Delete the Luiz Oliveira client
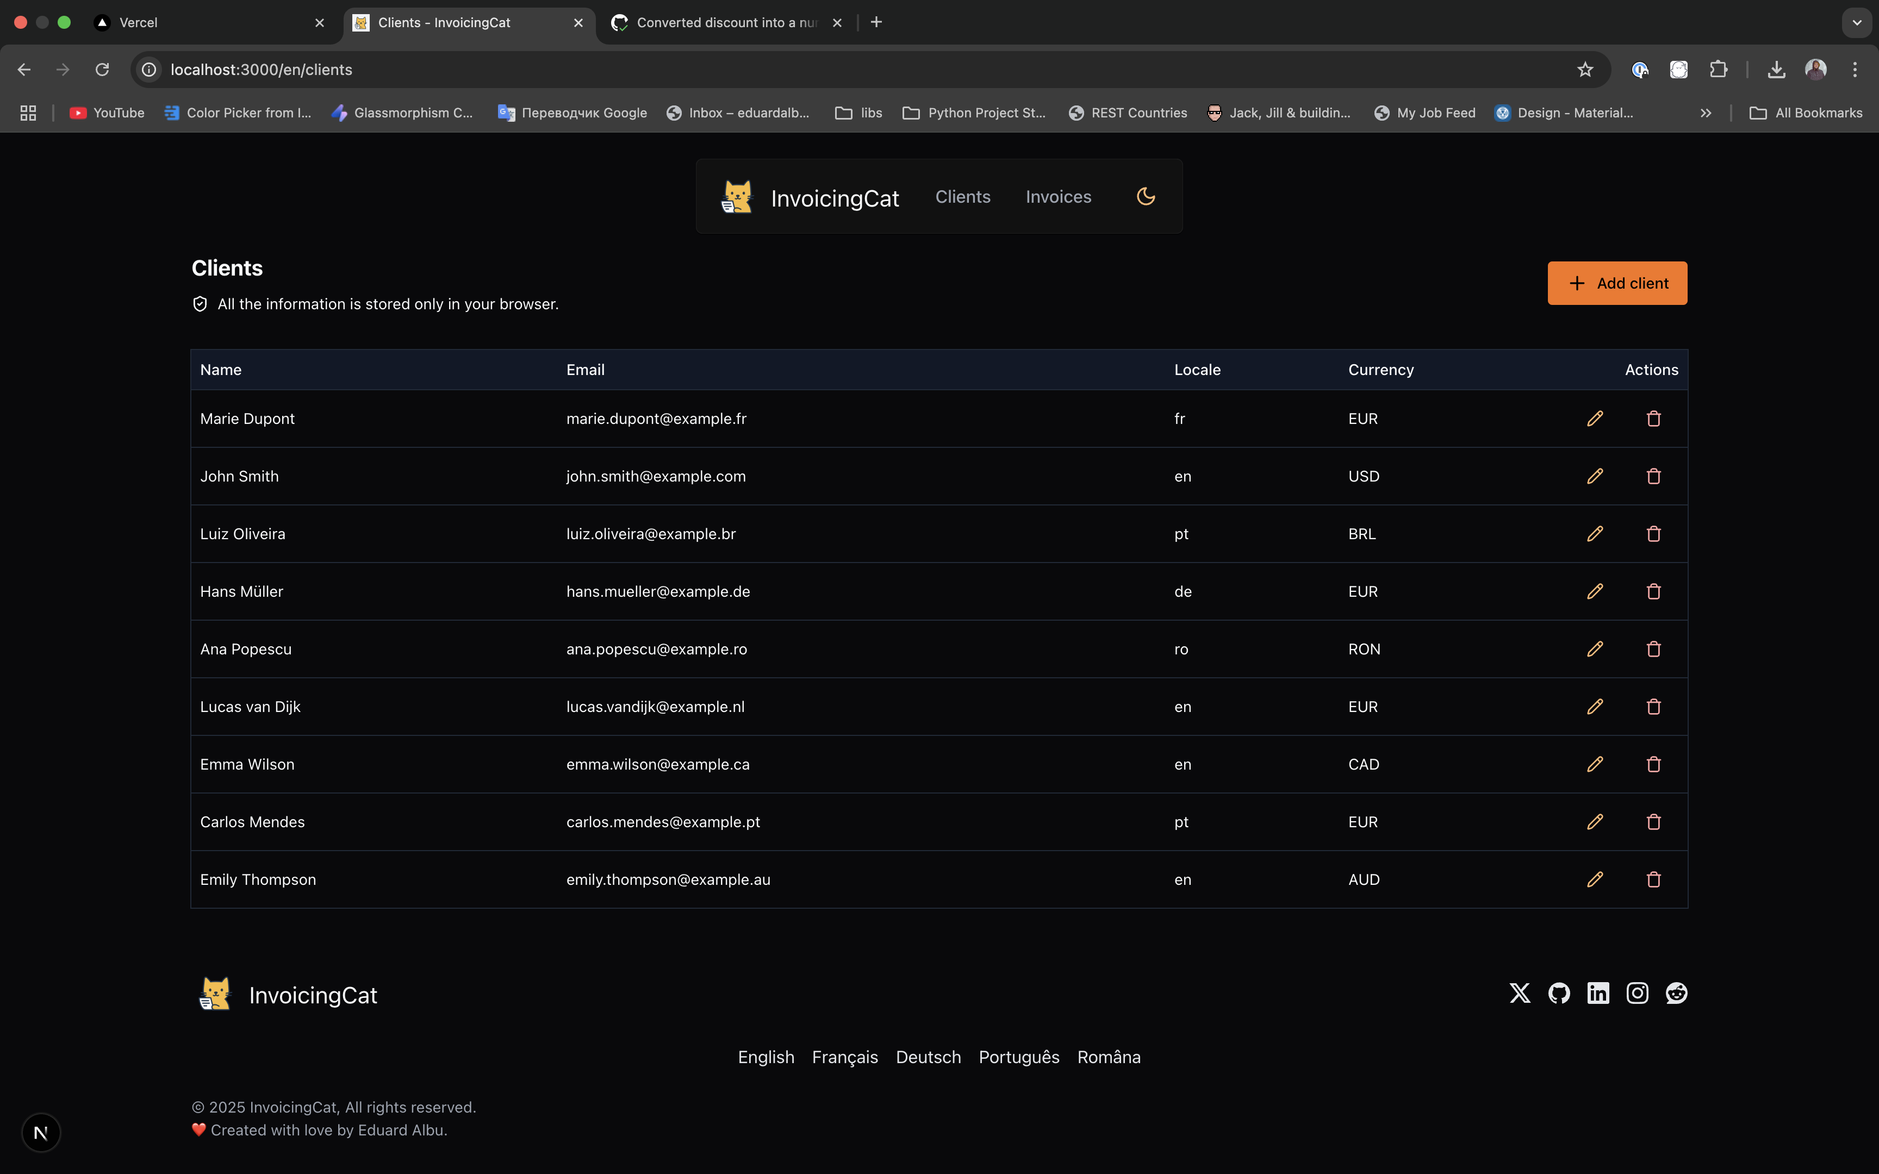Image resolution: width=1879 pixels, height=1174 pixels. (x=1654, y=533)
